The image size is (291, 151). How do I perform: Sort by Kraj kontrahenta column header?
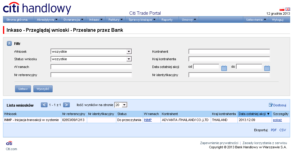(224, 114)
